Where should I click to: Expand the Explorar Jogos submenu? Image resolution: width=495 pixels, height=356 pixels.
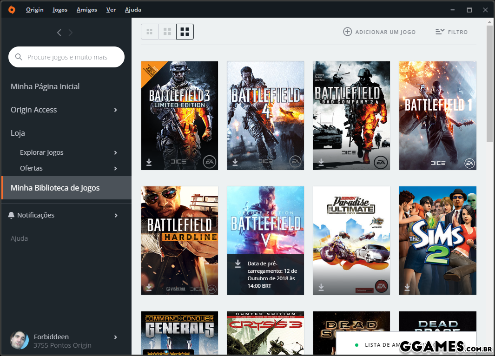(115, 153)
